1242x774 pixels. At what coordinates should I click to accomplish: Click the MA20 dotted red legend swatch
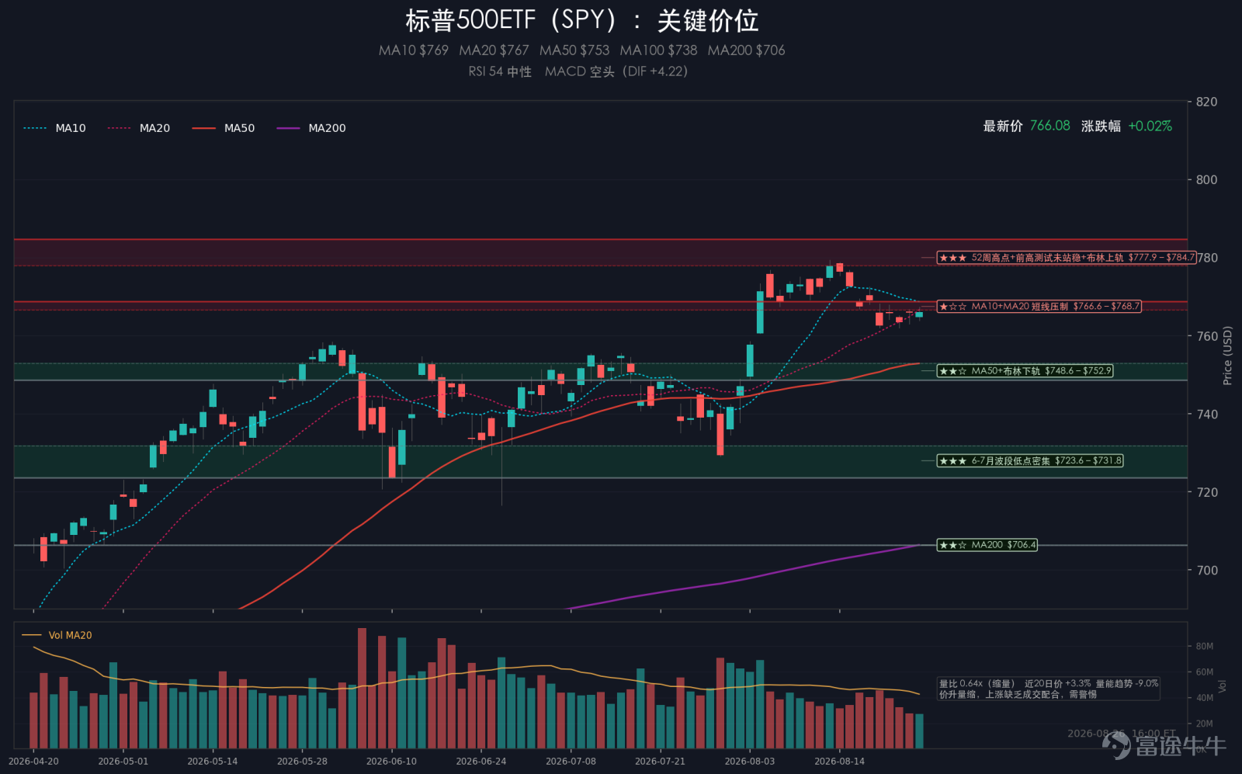[x=119, y=128]
